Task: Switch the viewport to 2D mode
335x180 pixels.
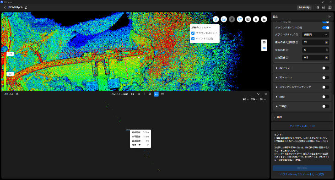Action: (x=264, y=42)
